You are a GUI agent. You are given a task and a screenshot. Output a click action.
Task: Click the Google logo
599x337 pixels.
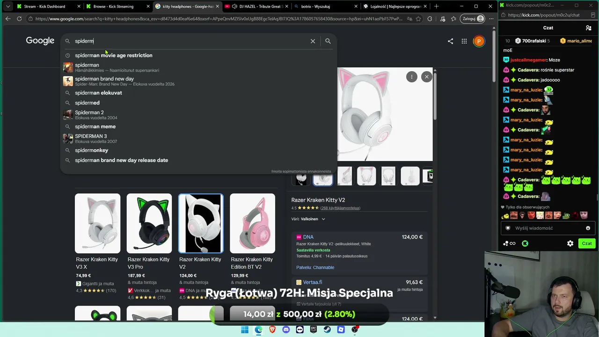(40, 41)
